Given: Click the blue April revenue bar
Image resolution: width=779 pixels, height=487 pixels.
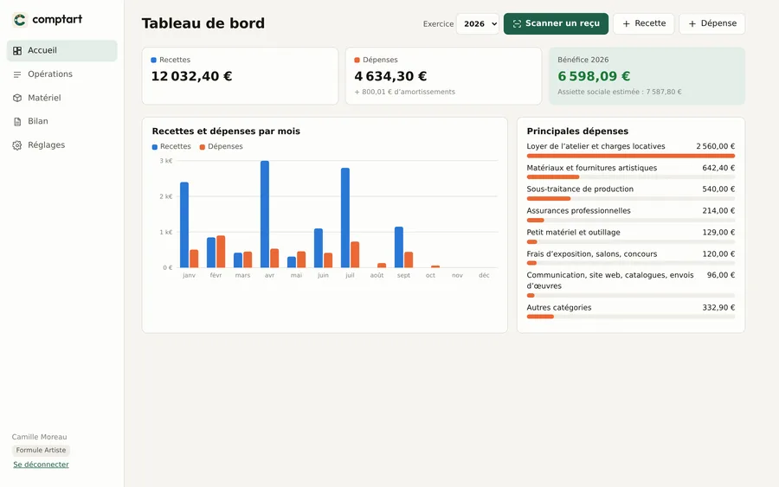Looking at the screenshot, I should coord(265,214).
